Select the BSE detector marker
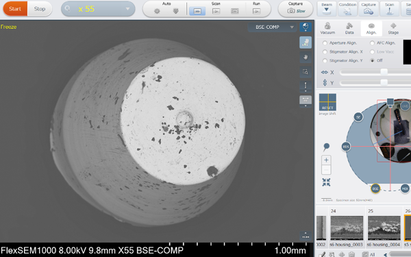Viewport: 411px width, 257px height. point(375,188)
